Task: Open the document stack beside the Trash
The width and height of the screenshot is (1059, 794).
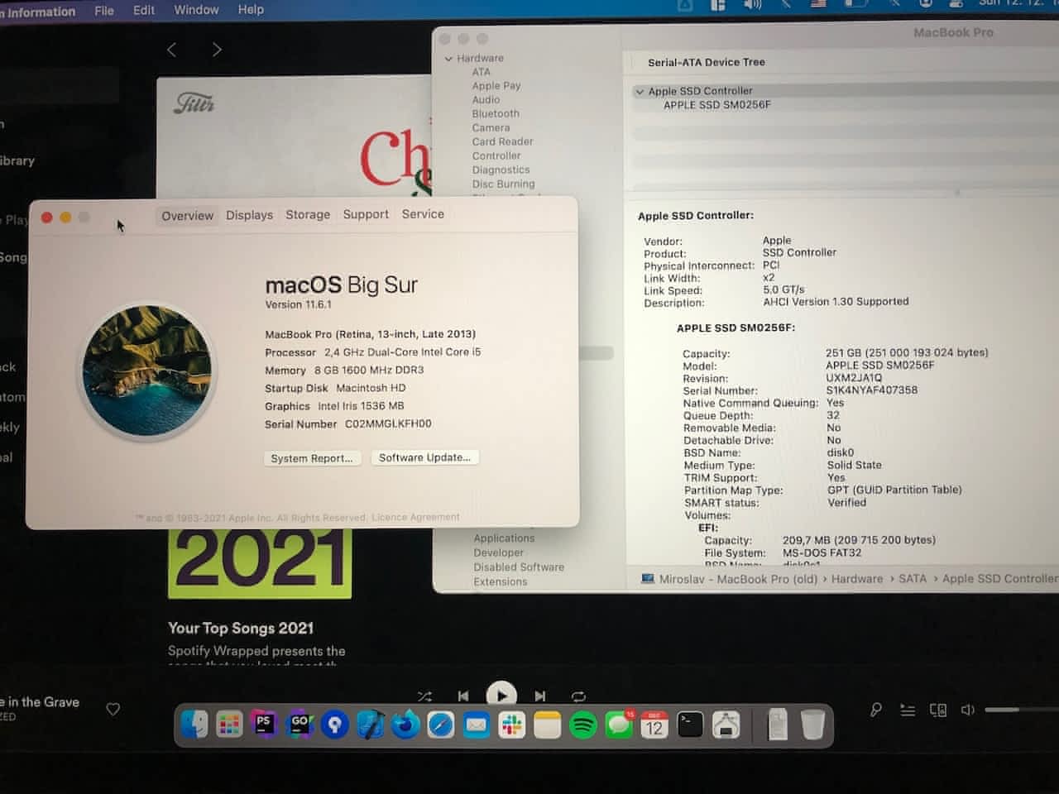Action: tap(778, 725)
